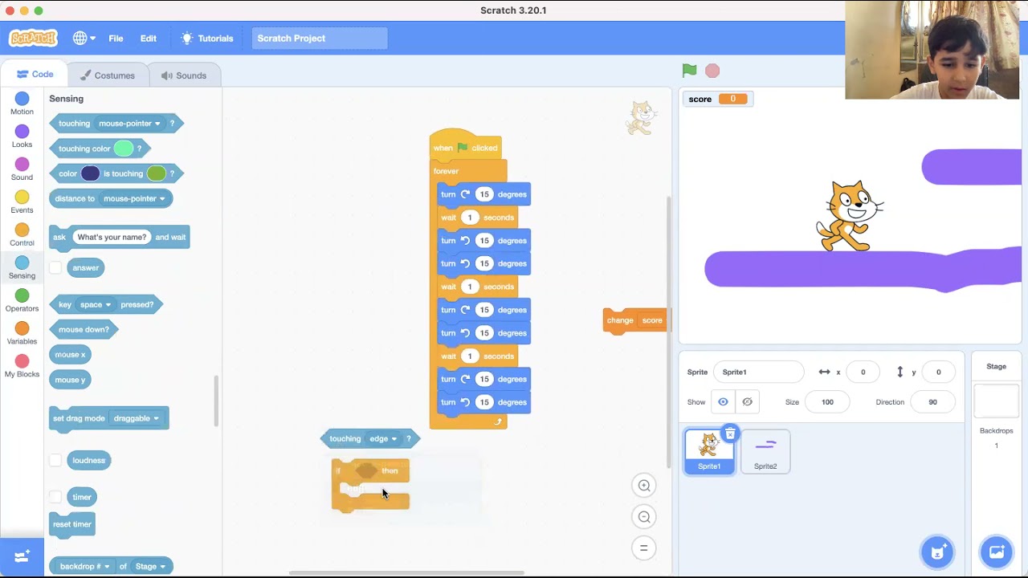
Task: Edit the sprite Direction field
Action: [x=932, y=402]
